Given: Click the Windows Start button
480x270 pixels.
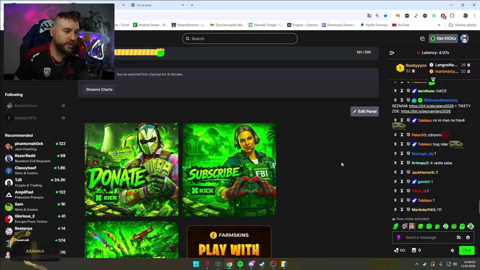Looking at the screenshot, I should tap(196, 264).
